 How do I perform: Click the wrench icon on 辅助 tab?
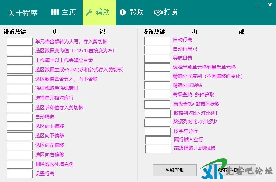(89, 12)
